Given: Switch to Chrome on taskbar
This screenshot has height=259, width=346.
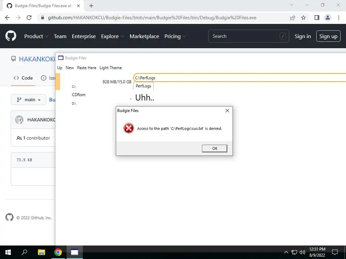Looking at the screenshot, I should (x=58, y=252).
